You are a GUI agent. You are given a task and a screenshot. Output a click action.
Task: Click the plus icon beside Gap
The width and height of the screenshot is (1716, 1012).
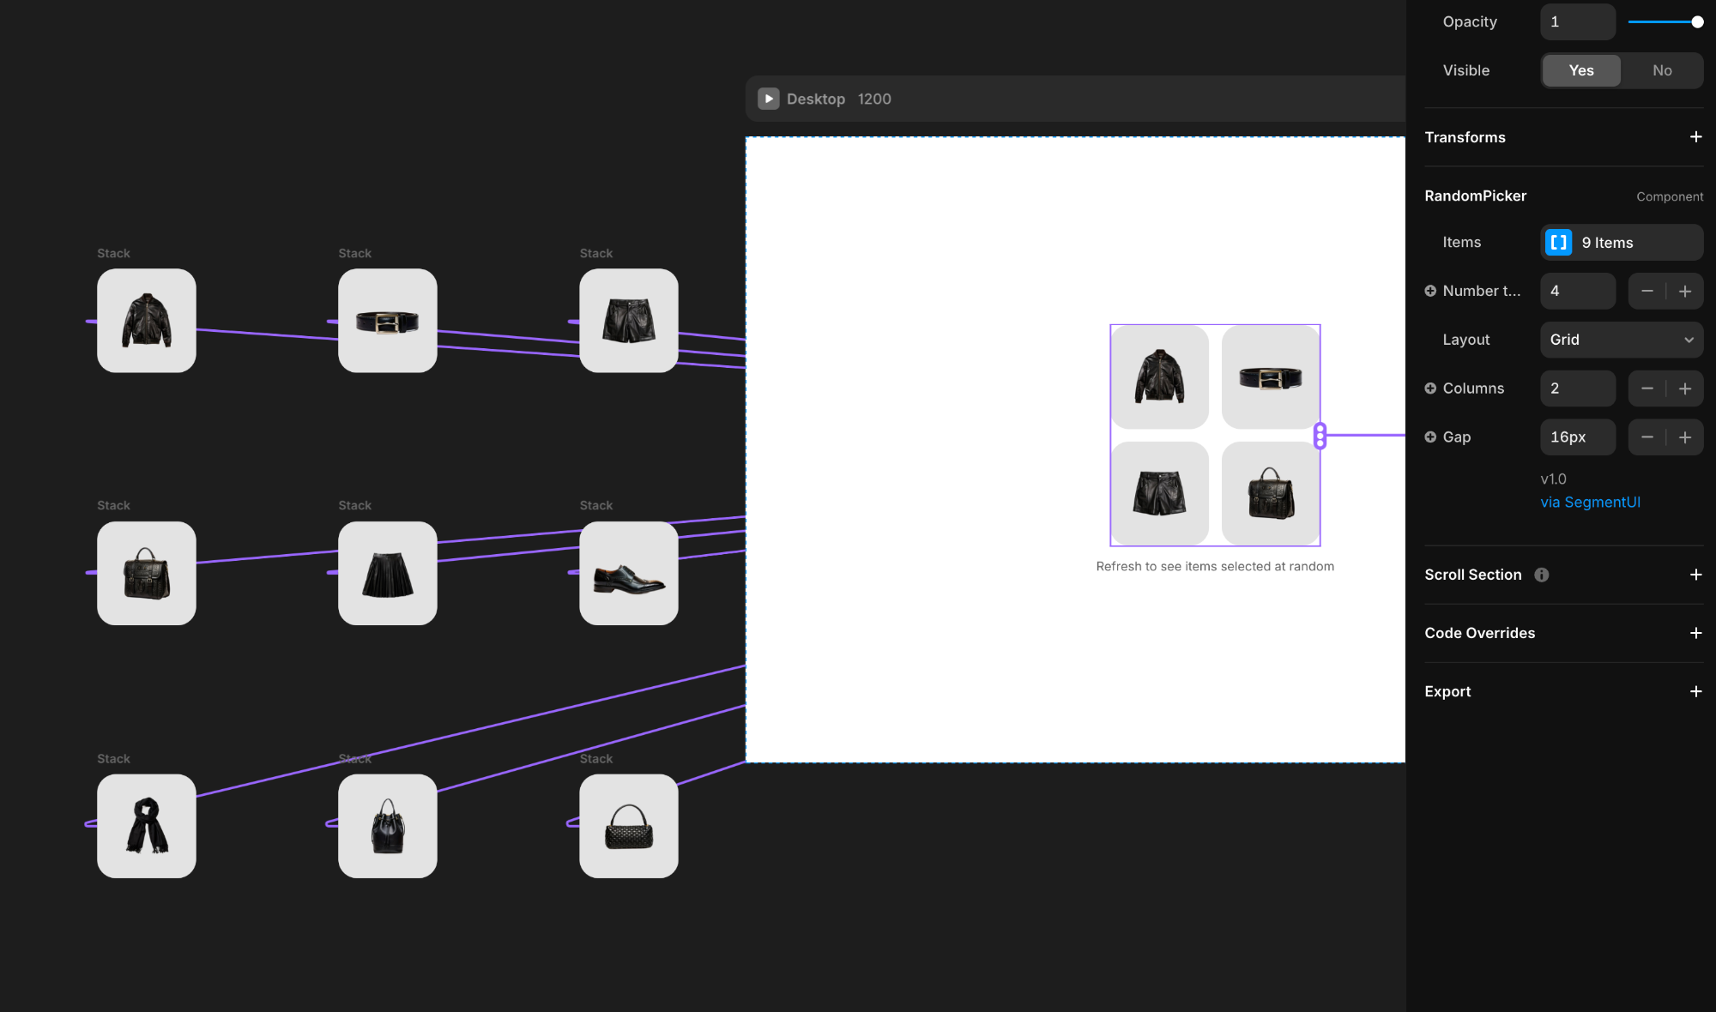(x=1430, y=437)
